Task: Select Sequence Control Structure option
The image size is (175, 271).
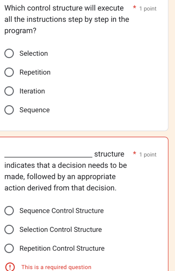Action: [x=9, y=211]
